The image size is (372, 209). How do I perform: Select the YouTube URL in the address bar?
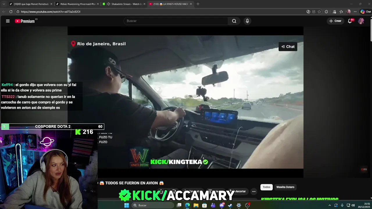coord(51,12)
